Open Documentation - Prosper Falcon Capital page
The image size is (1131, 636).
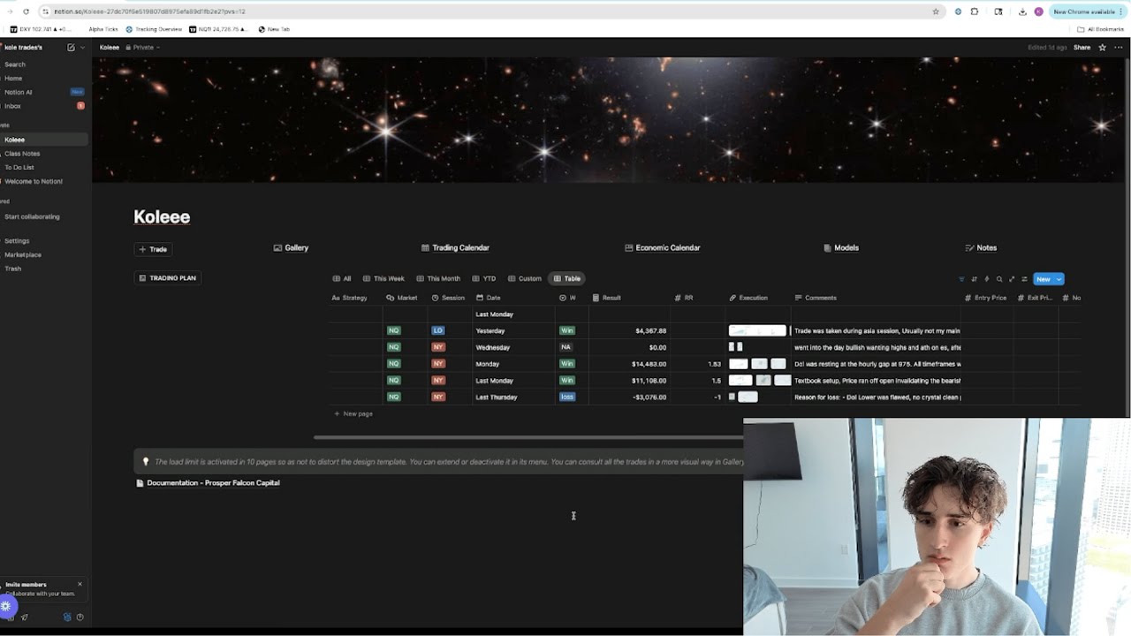[x=209, y=483]
